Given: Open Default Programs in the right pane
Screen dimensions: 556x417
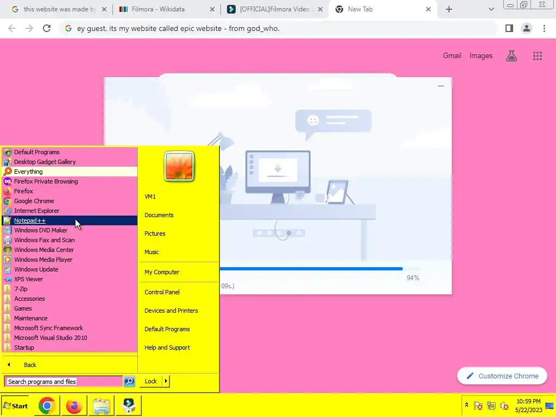Looking at the screenshot, I should (179, 329).
